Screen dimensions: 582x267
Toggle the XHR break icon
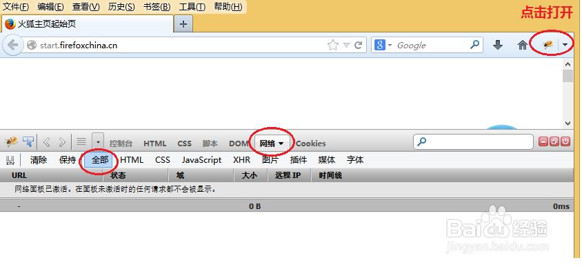(x=10, y=160)
